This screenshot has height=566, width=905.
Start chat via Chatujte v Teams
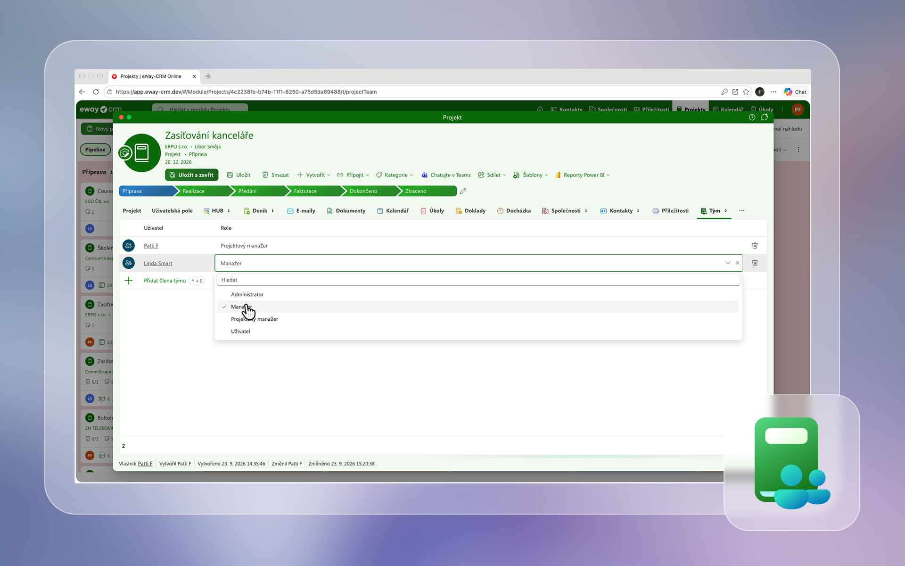click(446, 175)
